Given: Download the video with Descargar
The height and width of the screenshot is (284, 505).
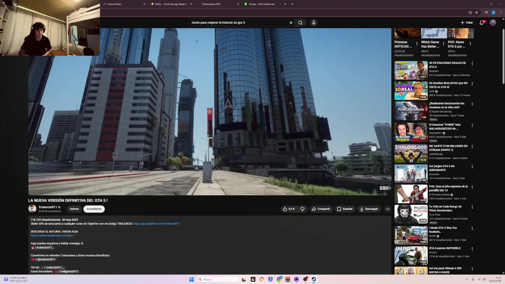Looking at the screenshot, I should [368, 209].
